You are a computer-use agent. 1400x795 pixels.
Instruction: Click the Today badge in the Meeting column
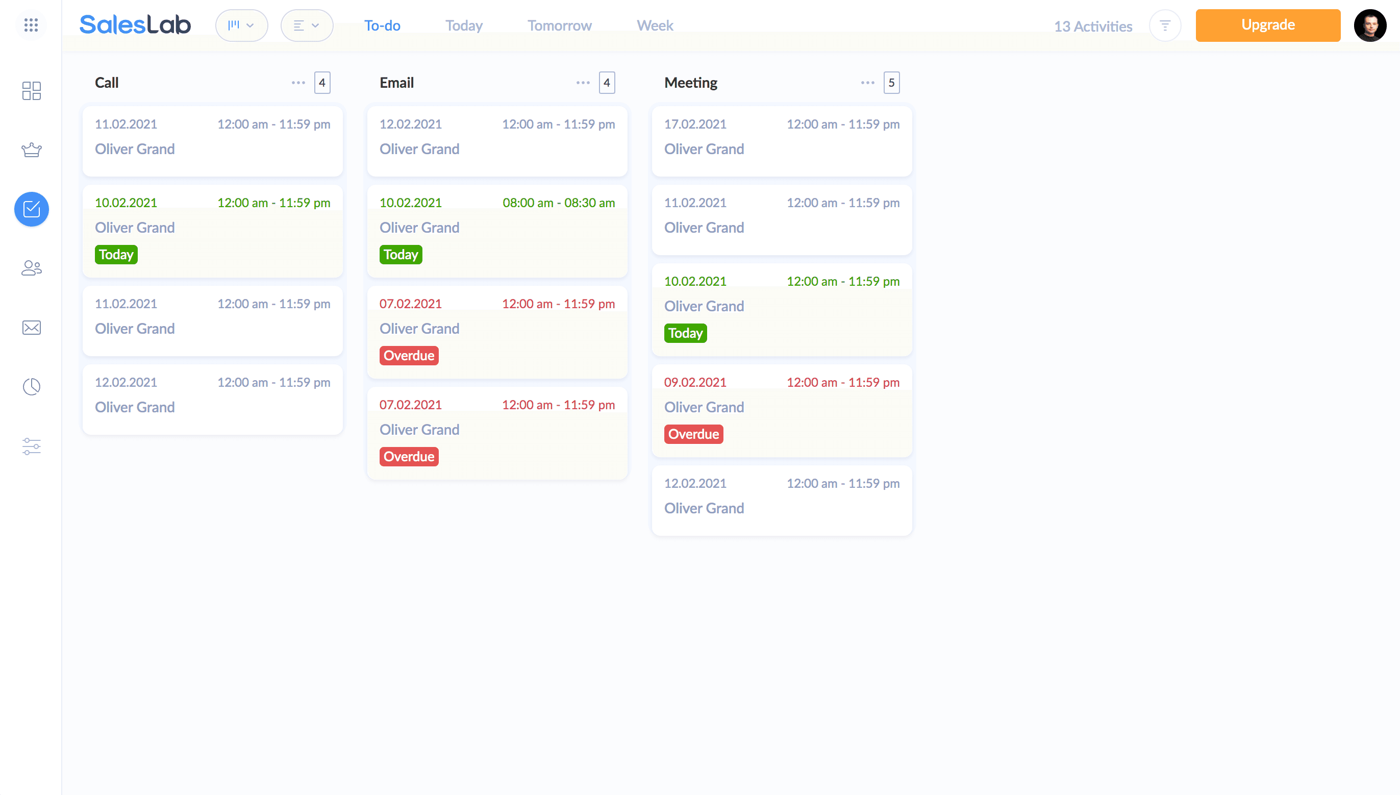(x=685, y=333)
